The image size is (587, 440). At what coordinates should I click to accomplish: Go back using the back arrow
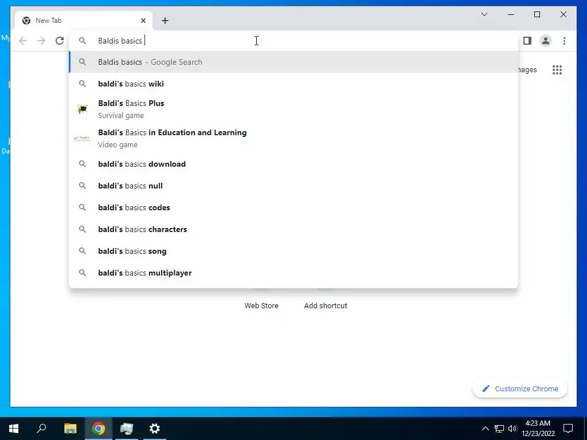[23, 41]
